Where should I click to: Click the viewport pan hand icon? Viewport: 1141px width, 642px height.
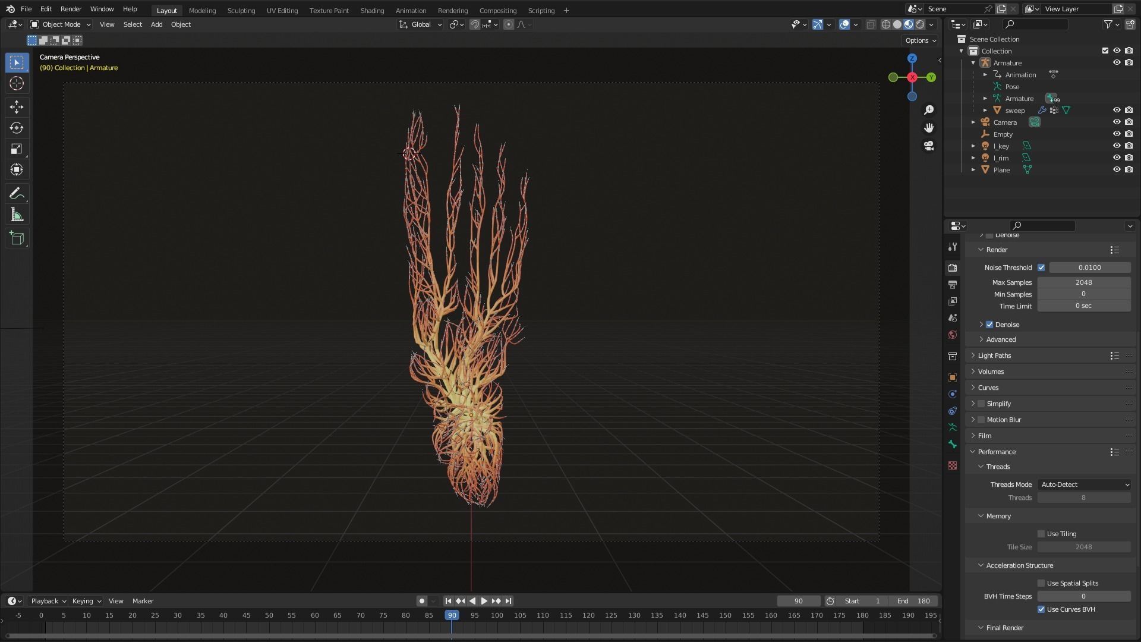tap(929, 128)
